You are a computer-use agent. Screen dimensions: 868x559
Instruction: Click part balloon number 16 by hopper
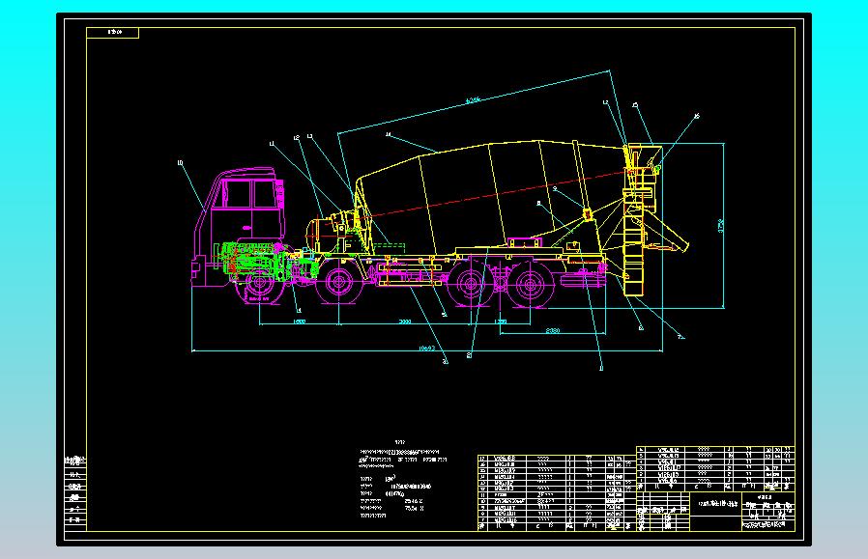(696, 116)
